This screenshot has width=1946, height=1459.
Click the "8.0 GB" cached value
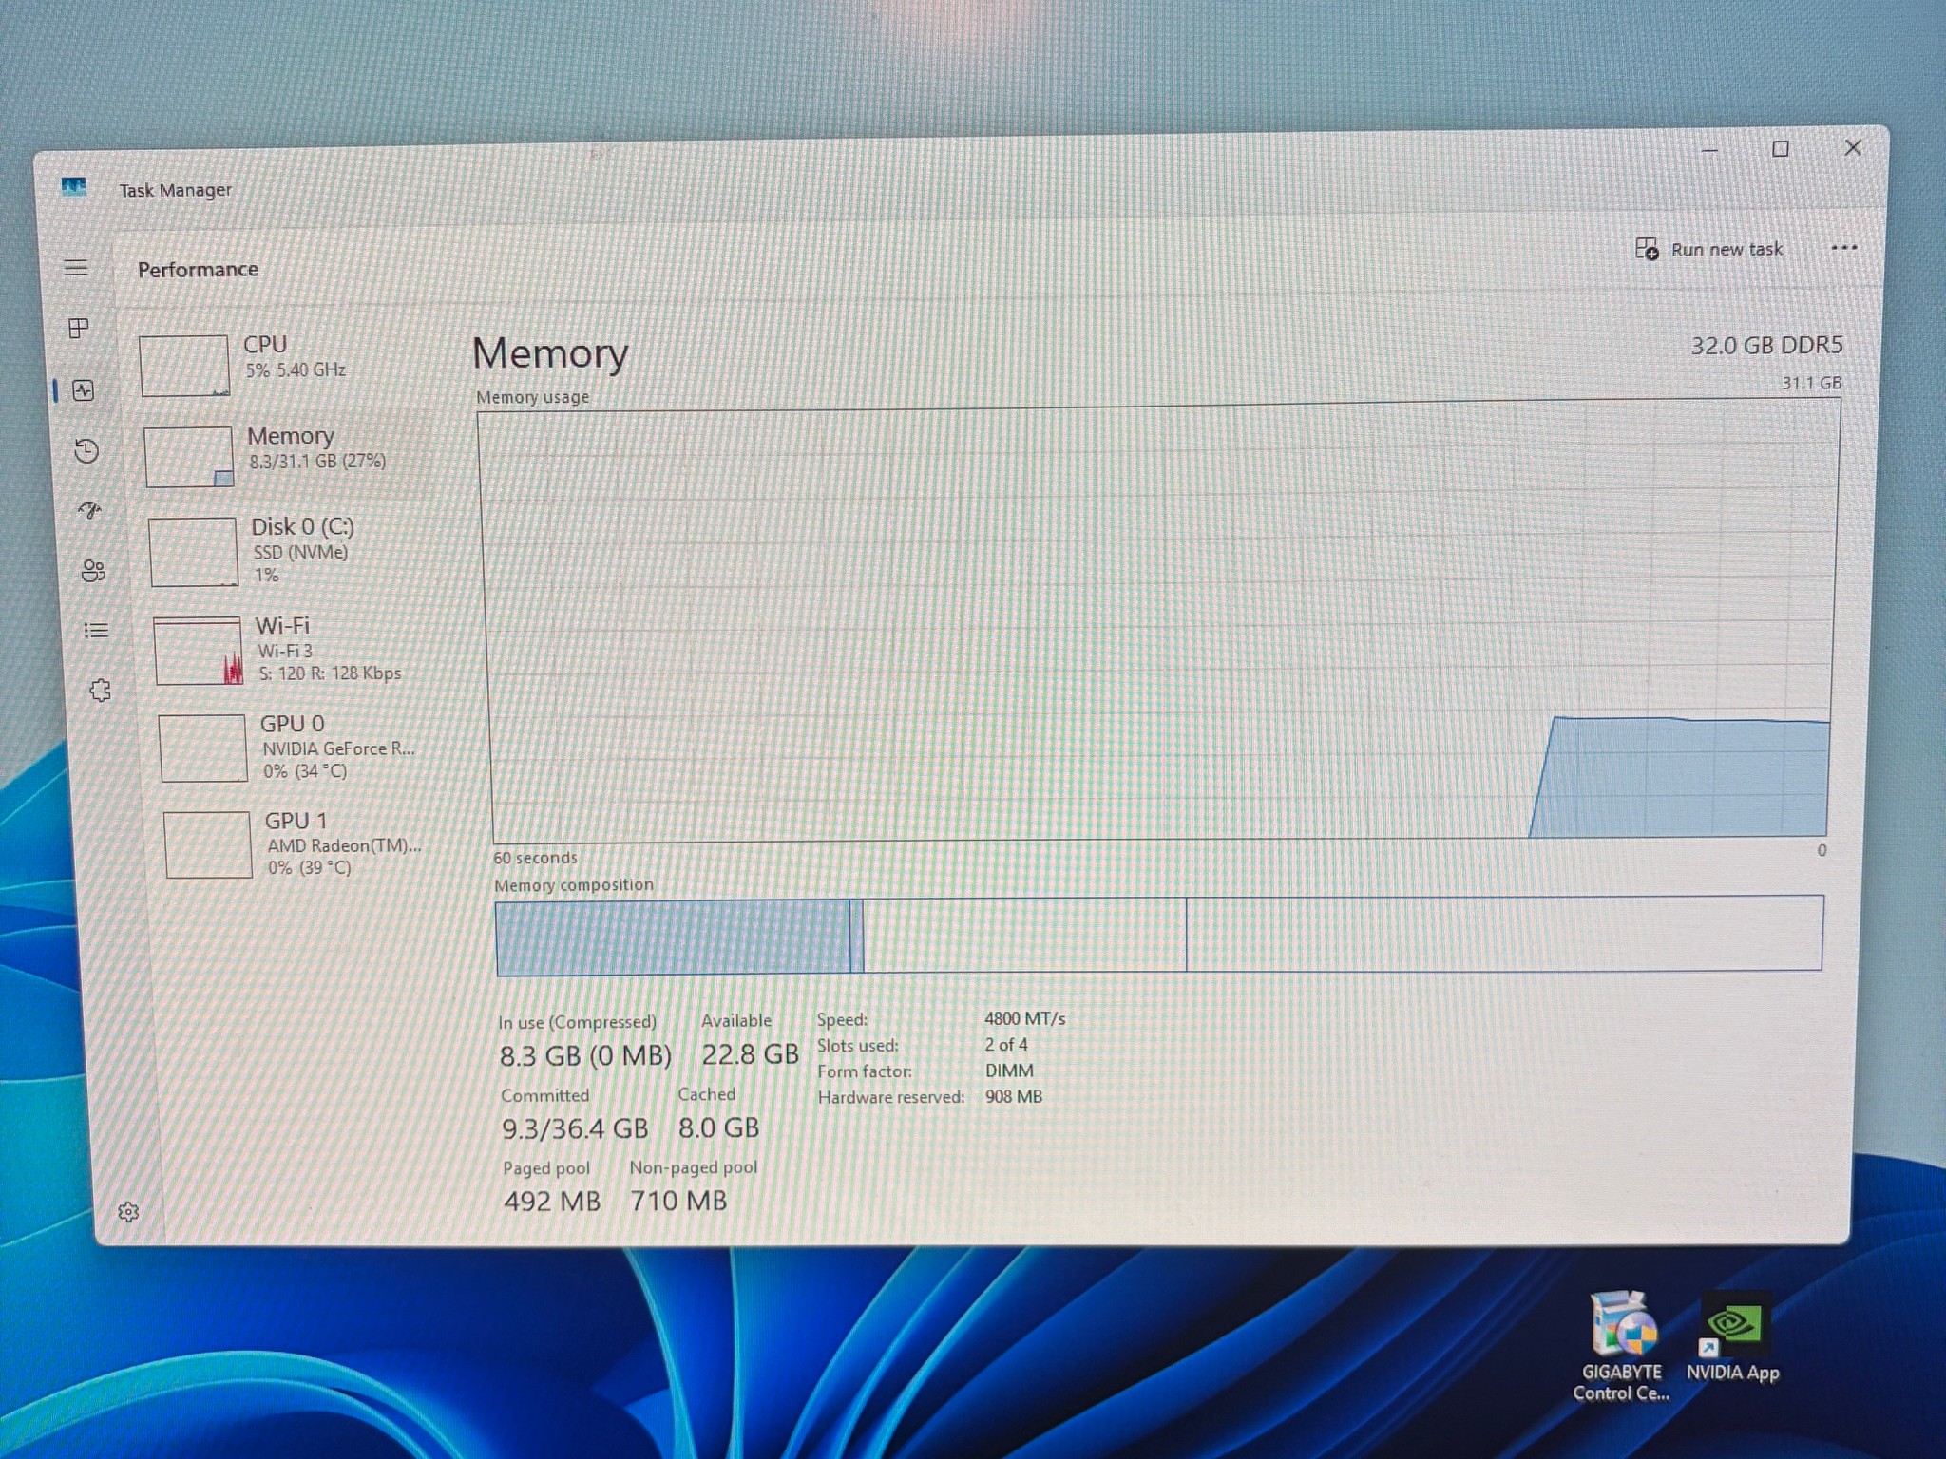pos(718,1127)
